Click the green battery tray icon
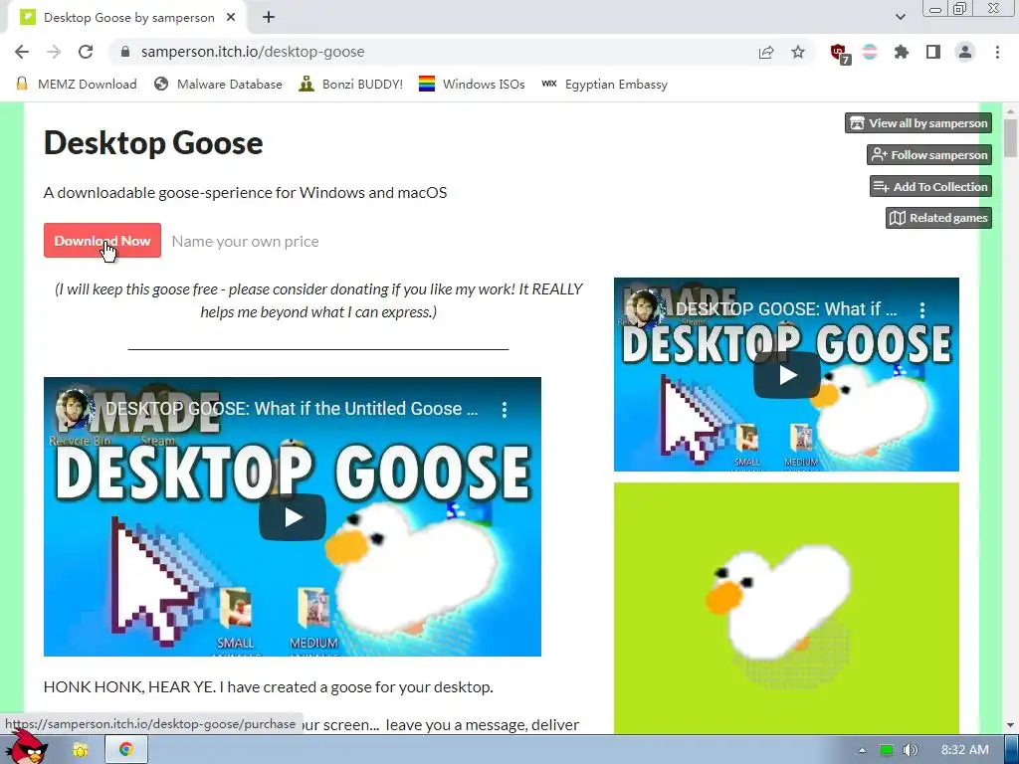 (887, 750)
